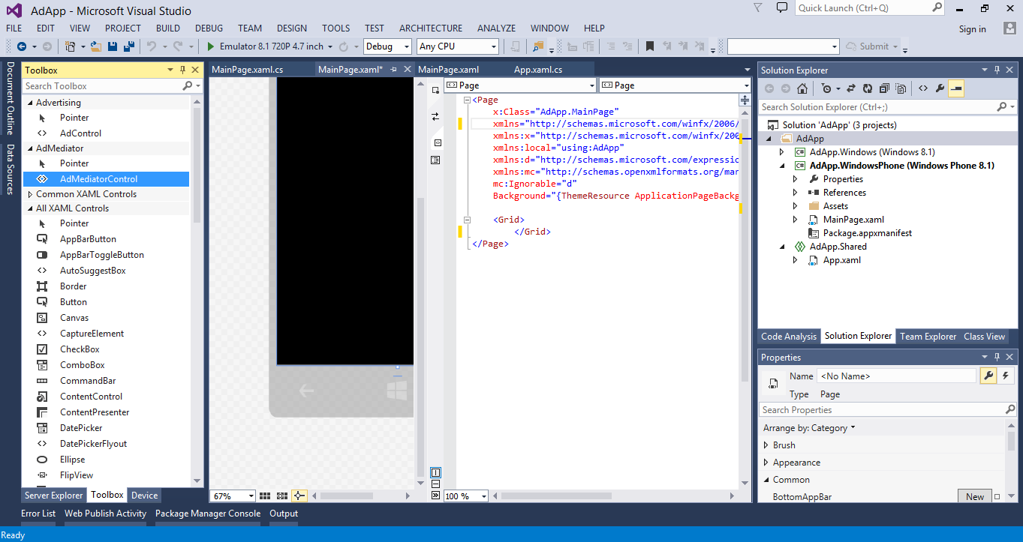Click the Save All toolbar icon
Viewport: 1023px width, 542px height.
tap(128, 46)
